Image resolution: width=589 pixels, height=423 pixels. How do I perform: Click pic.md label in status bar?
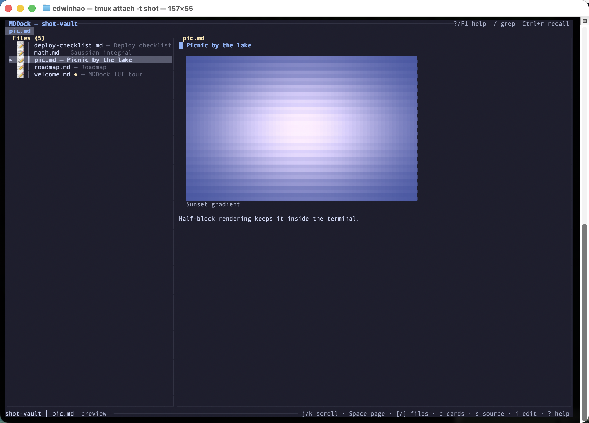63,414
